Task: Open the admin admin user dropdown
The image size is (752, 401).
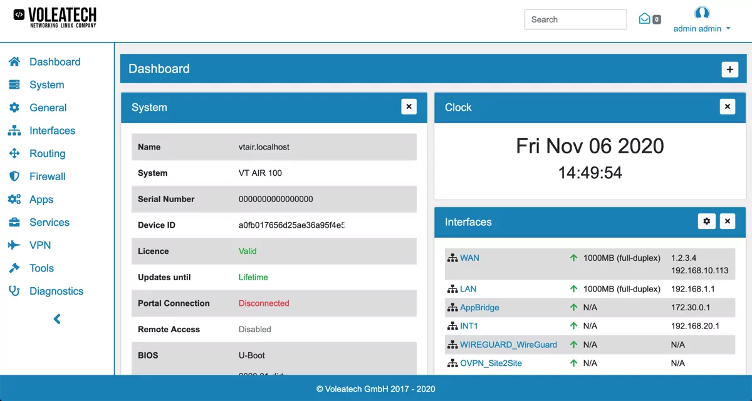Action: [x=701, y=28]
